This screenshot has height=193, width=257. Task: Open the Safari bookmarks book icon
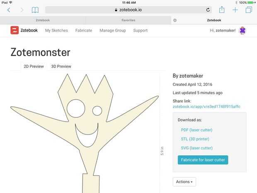coord(35,10)
